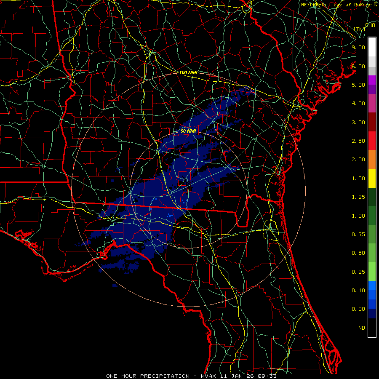Click the "100 NMI" range ring label
The image size is (379, 379).
[x=188, y=72]
